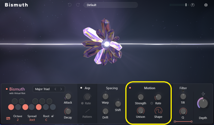Open the Major Triad chord selector

[42, 89]
